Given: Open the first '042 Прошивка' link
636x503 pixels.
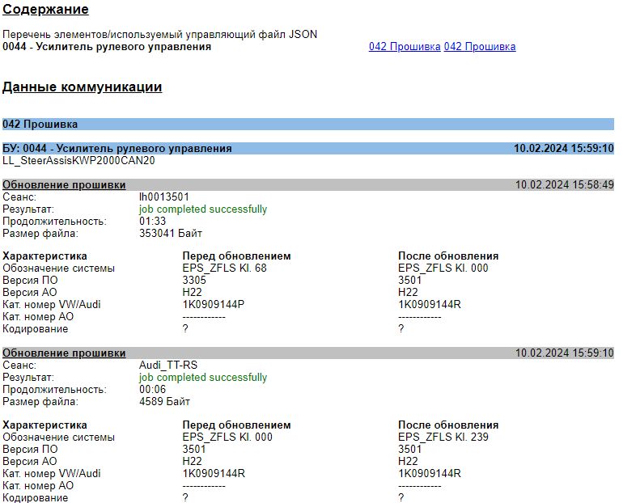Looking at the screenshot, I should tap(405, 47).
